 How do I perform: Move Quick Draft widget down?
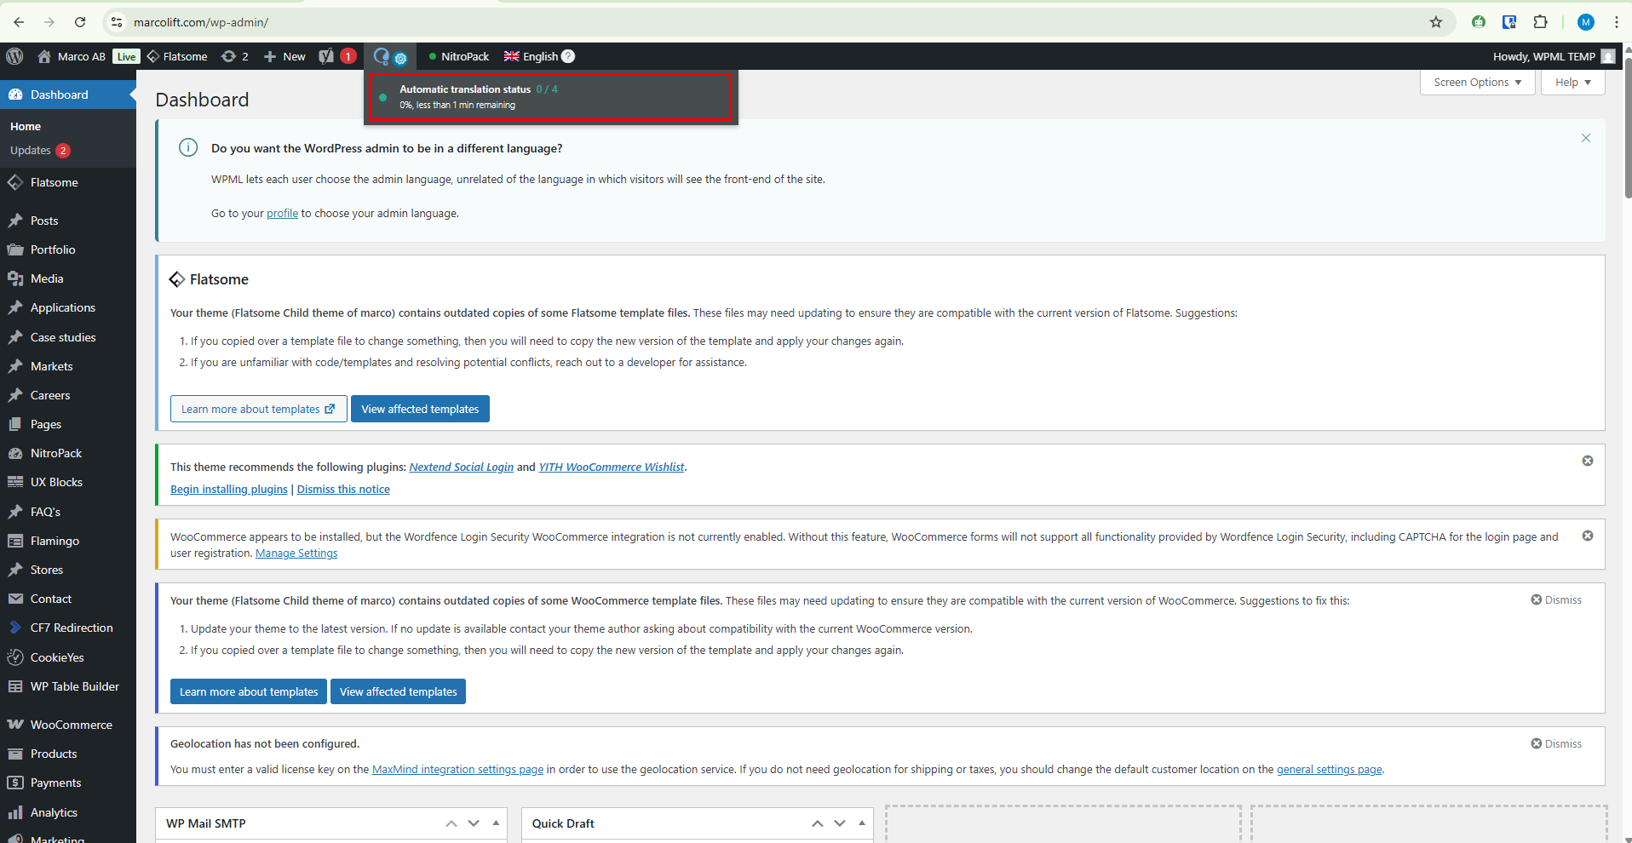pyautogui.click(x=840, y=823)
